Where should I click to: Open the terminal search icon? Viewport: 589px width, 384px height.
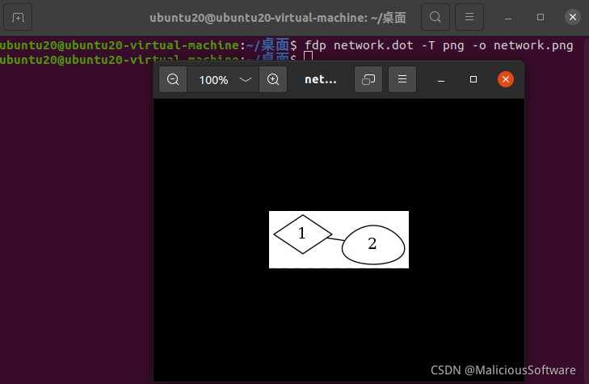click(435, 17)
